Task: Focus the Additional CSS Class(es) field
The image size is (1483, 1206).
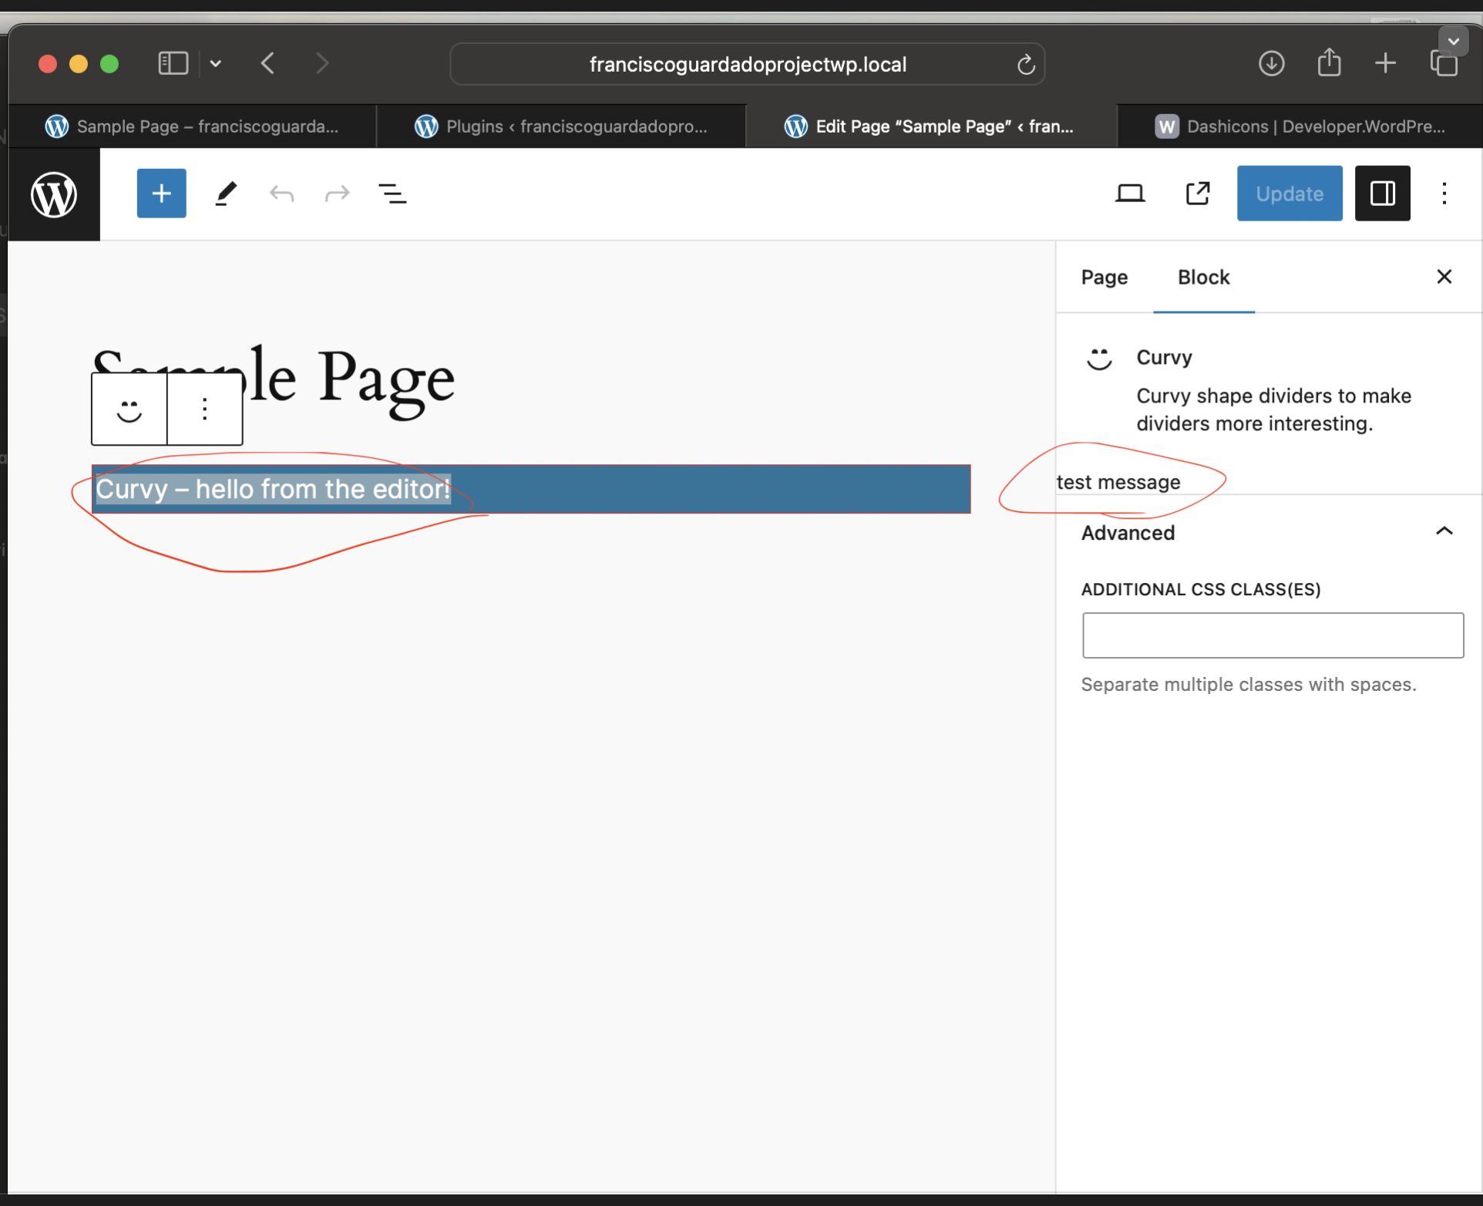Action: (1273, 635)
